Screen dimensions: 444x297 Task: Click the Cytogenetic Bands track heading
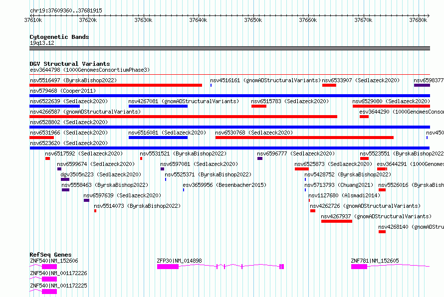pyautogui.click(x=59, y=37)
